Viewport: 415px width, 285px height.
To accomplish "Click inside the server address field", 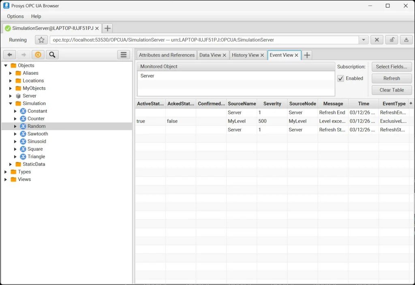I will [182, 40].
